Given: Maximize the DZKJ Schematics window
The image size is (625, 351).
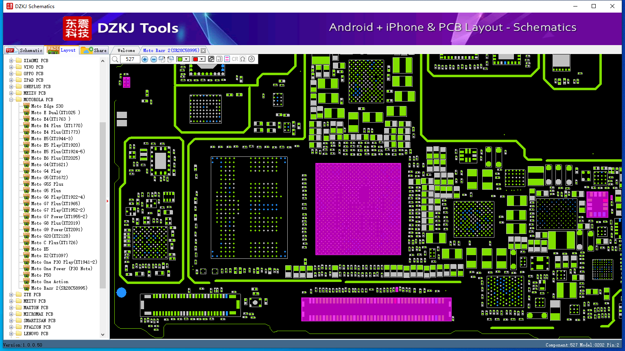Looking at the screenshot, I should [x=594, y=6].
